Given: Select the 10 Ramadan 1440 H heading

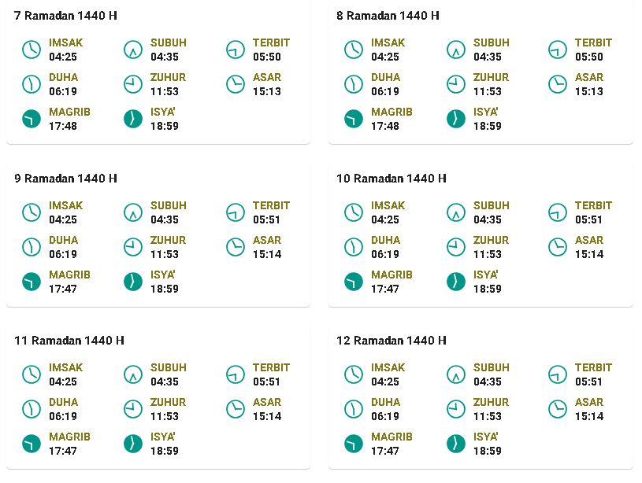Looking at the screenshot, I should 392,179.
